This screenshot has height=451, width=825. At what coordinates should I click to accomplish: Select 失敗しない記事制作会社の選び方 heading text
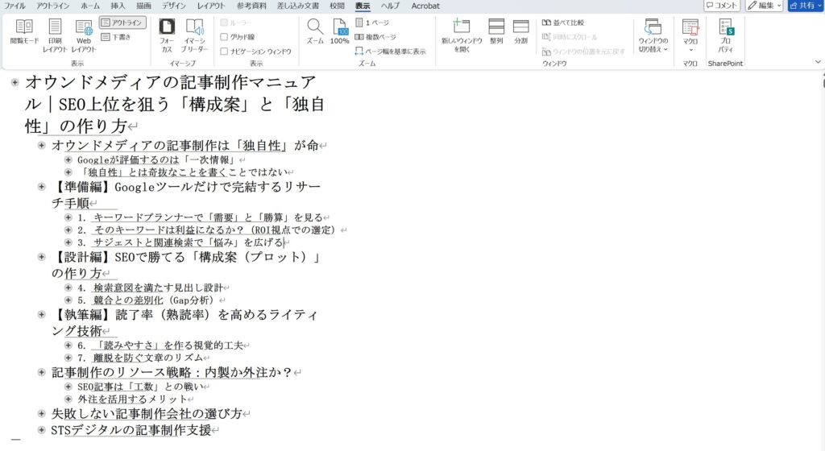[x=147, y=413]
